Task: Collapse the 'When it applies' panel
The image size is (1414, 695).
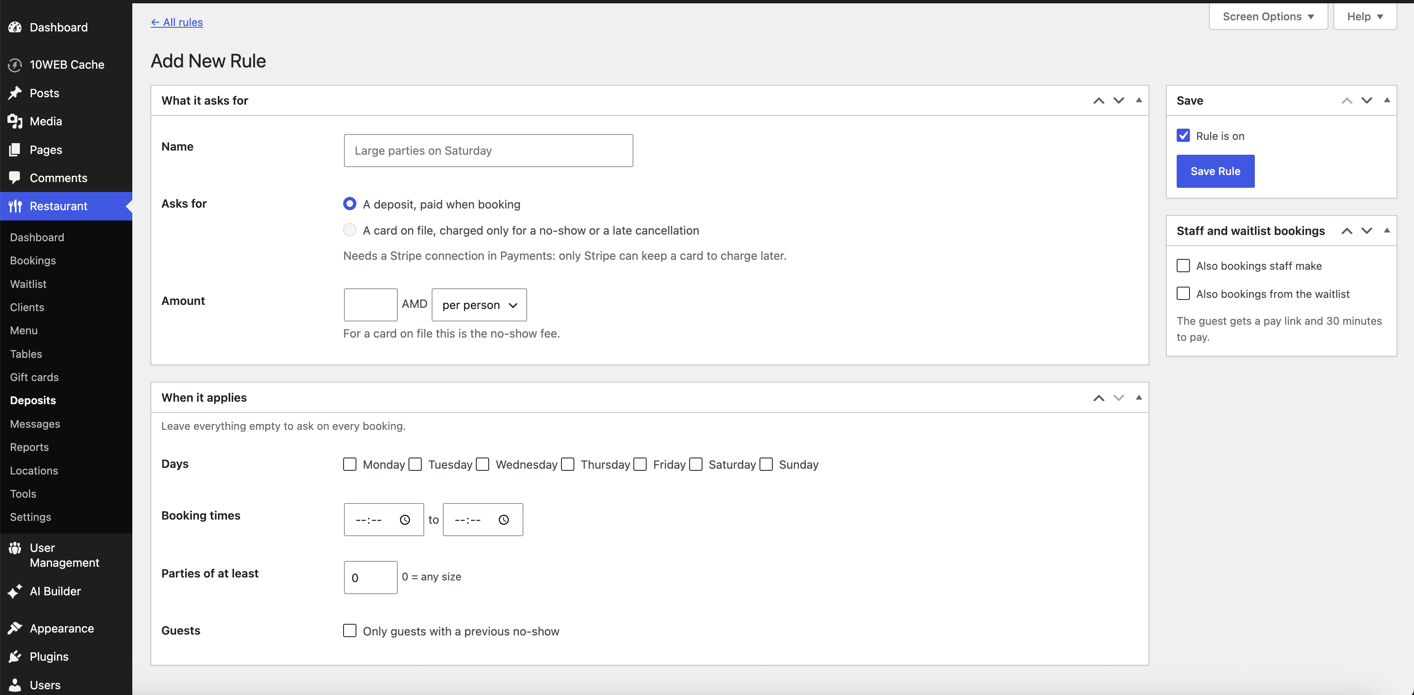Action: coord(1139,397)
